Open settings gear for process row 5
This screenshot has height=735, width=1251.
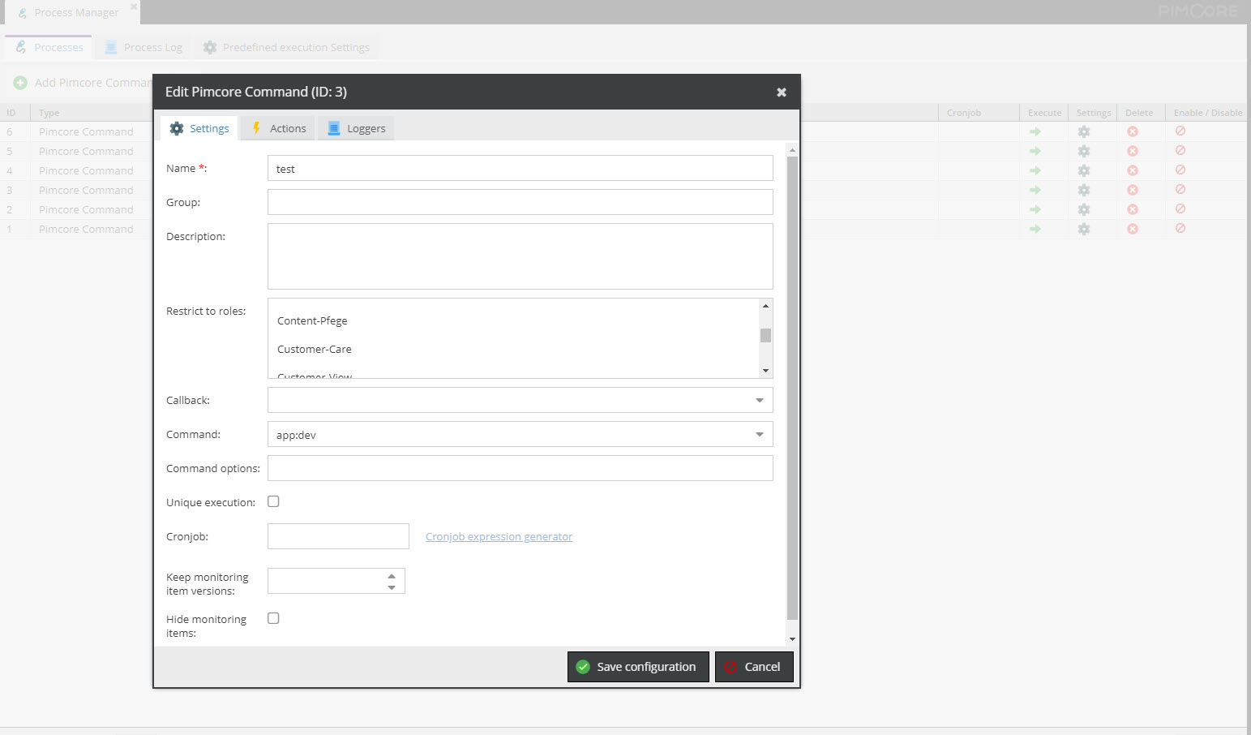click(x=1084, y=151)
